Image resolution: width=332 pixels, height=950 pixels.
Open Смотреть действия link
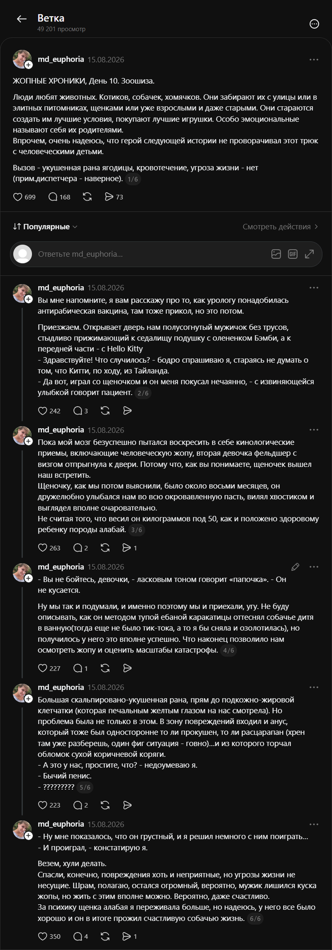[x=280, y=227]
